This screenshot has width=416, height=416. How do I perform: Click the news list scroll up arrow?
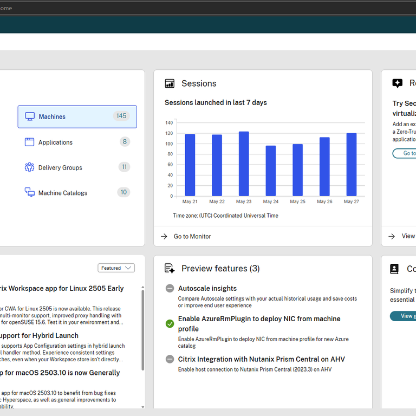143,287
